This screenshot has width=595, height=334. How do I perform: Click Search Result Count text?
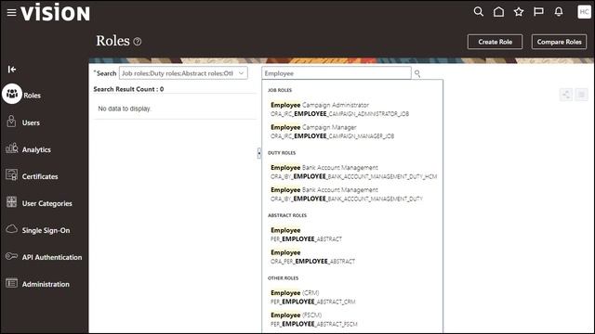pos(128,89)
